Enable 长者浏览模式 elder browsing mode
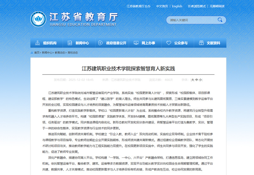Screen dimensions: 254x175 [197, 6]
